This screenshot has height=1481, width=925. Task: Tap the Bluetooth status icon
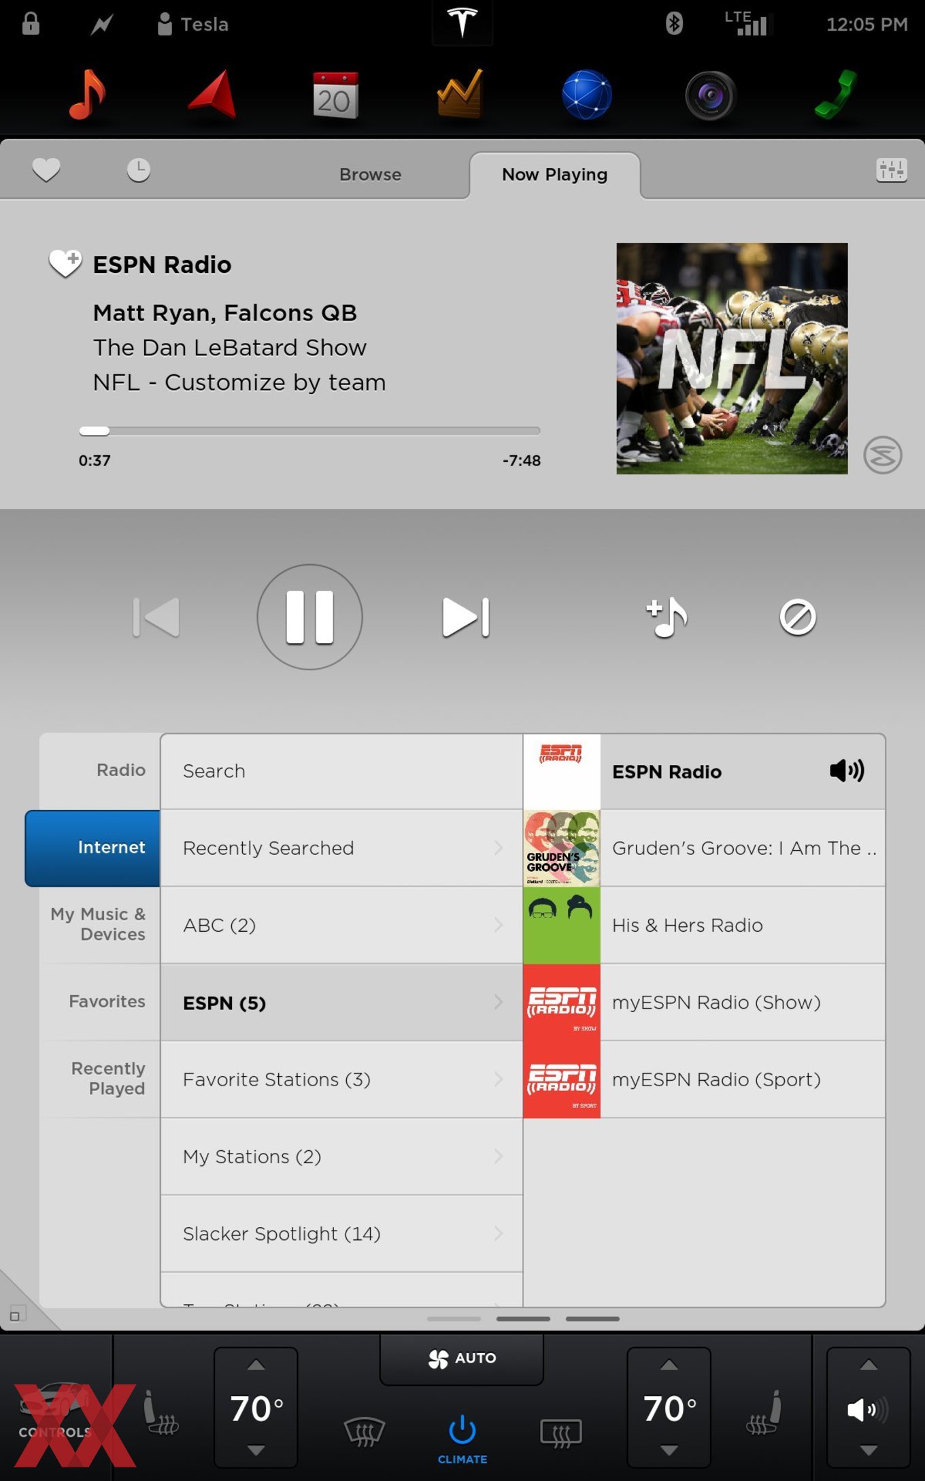(x=674, y=24)
